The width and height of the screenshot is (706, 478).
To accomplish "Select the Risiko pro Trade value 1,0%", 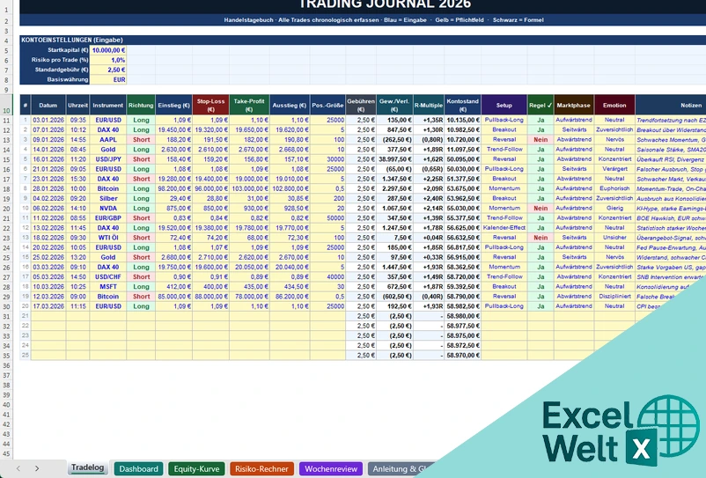I will tap(108, 60).
